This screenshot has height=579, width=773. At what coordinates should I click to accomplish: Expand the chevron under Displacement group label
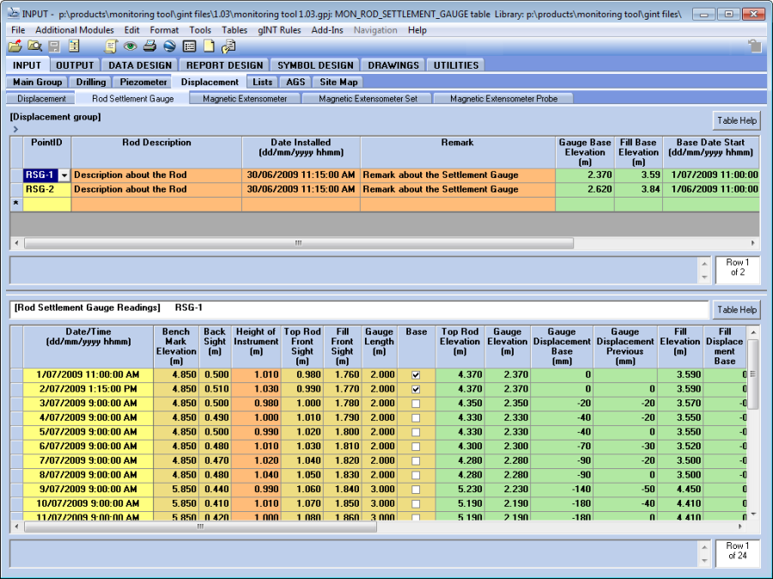pyautogui.click(x=15, y=129)
